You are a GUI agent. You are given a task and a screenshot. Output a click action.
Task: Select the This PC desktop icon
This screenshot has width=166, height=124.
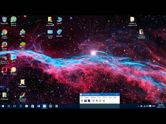pyautogui.click(x=59, y=20)
